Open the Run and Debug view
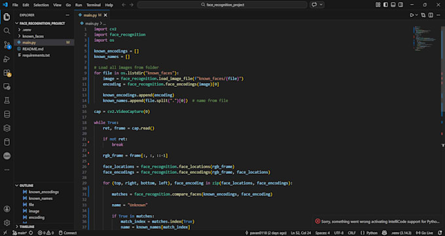The image size is (445, 236). pos(7,59)
